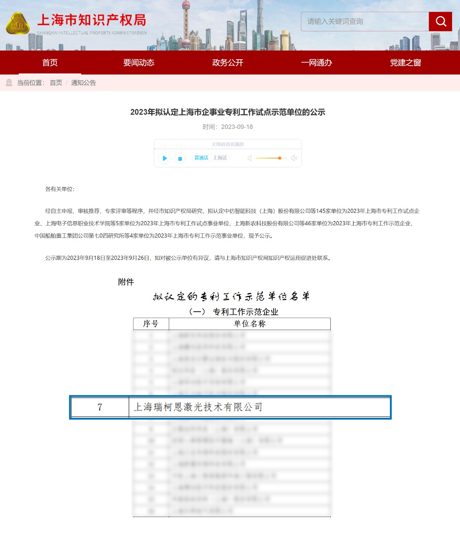Screen dimensions: 460x550
Task: Focus the keyword search input field
Action: click(364, 22)
